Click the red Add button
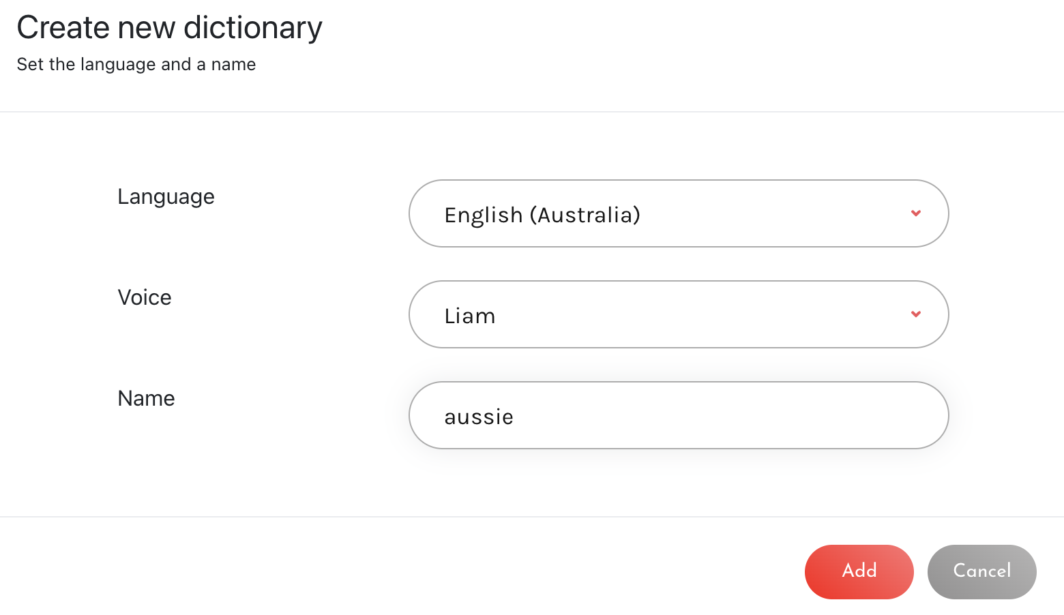The height and width of the screenshot is (615, 1064). (859, 571)
